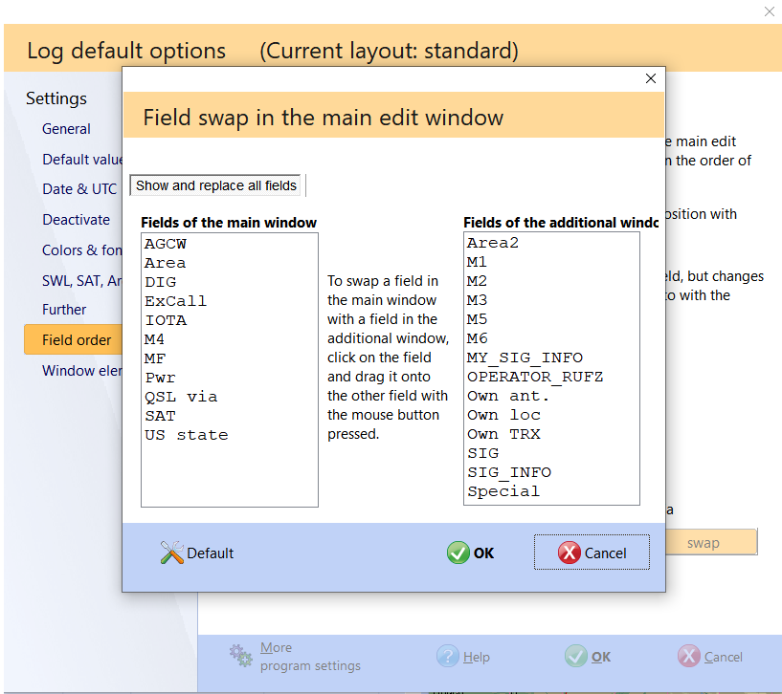Viewport: 782px width, 694px height.
Task: Open the Deactivate settings page
Action: click(x=76, y=220)
